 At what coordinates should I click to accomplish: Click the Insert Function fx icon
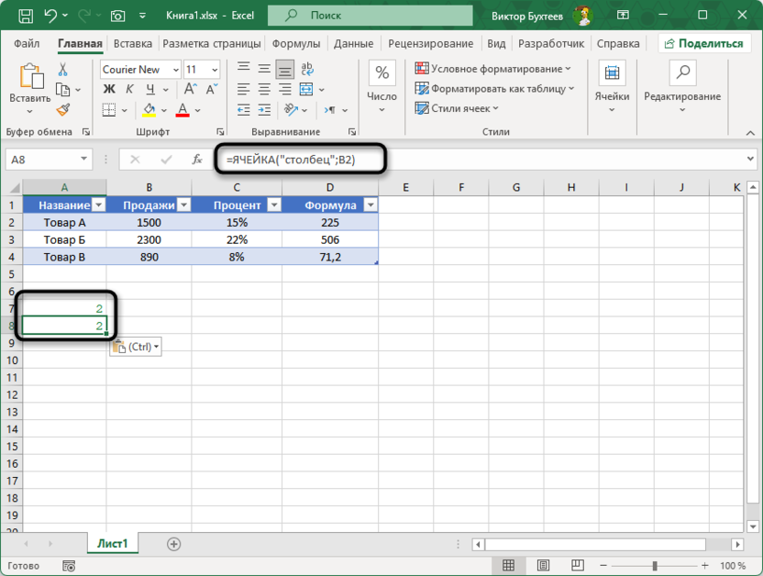click(x=196, y=159)
